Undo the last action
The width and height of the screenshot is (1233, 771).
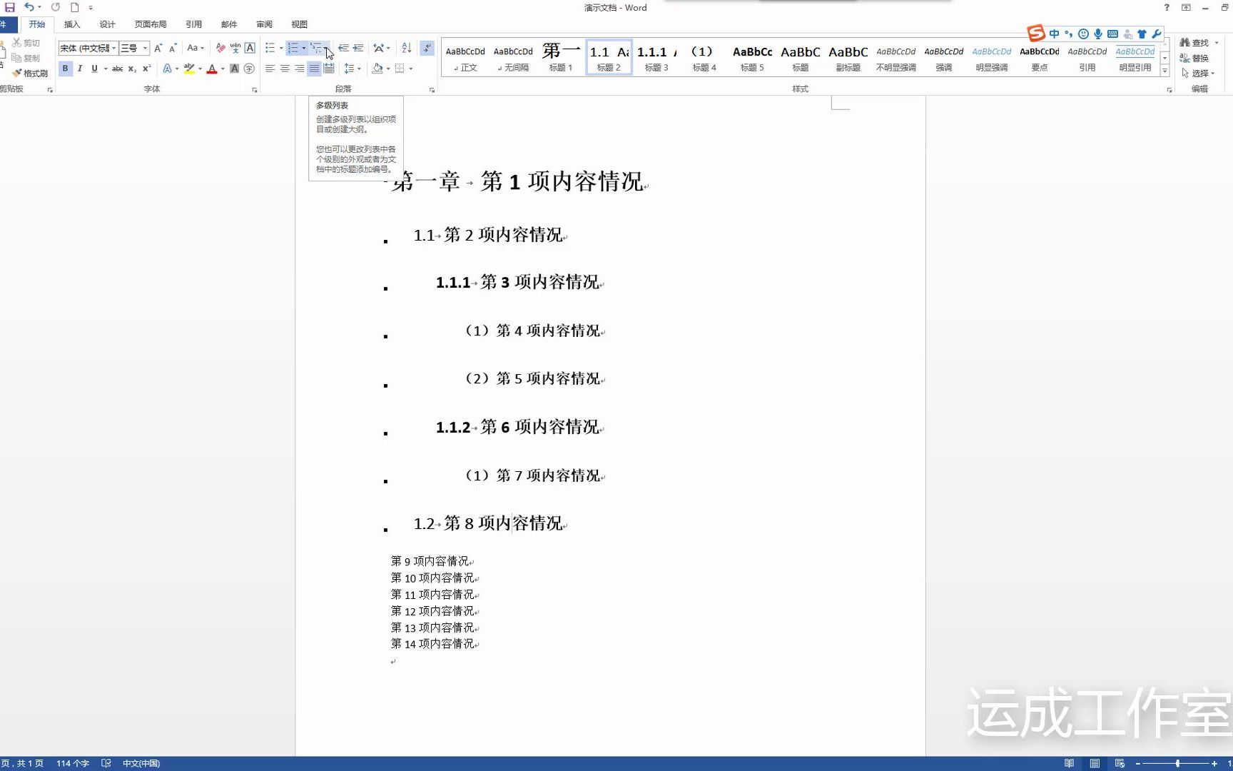point(29,7)
